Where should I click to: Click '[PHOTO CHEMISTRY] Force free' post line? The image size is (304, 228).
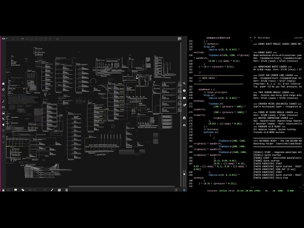coord(271,178)
